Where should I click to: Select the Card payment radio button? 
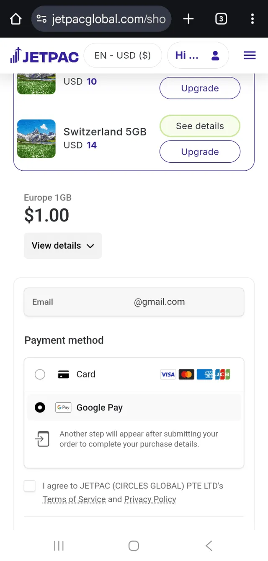click(x=40, y=374)
